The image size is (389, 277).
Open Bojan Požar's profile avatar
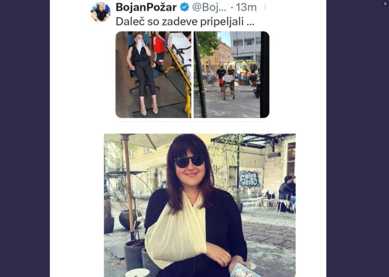coord(101,12)
